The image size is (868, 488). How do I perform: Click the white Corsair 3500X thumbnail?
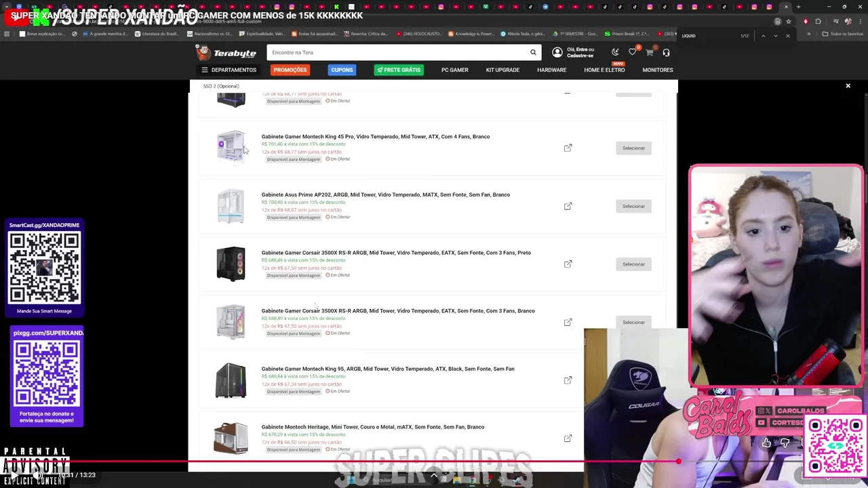click(x=231, y=321)
